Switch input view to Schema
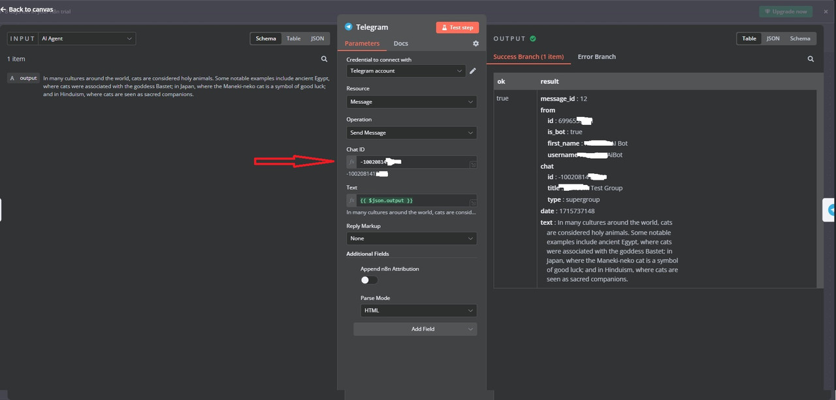The height and width of the screenshot is (400, 836). coord(266,39)
